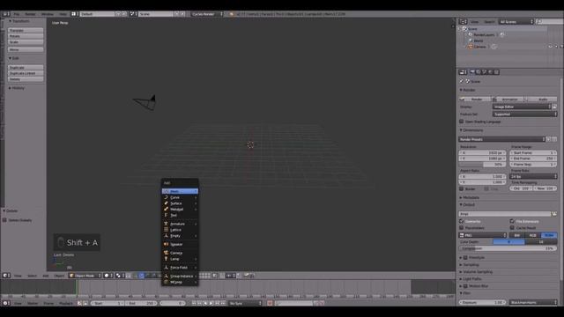Click the timeline play button
This screenshot has height=317, width=564.
tap(211, 303)
